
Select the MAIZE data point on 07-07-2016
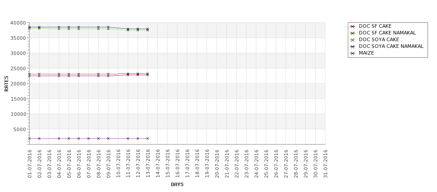88,138
